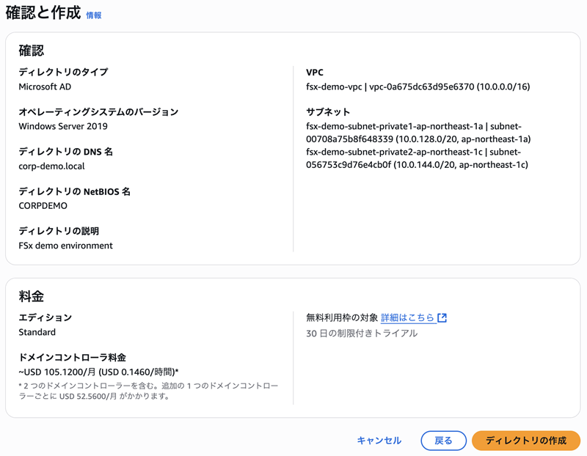Screen dimensions: 587x456
Task: Click the external link icon beside 詳細はこちら
Action: 442,318
